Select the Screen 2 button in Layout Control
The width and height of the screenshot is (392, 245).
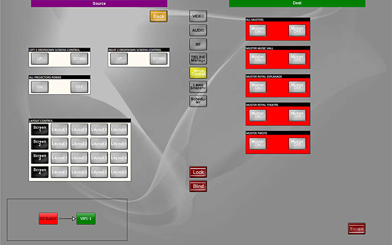point(40,144)
